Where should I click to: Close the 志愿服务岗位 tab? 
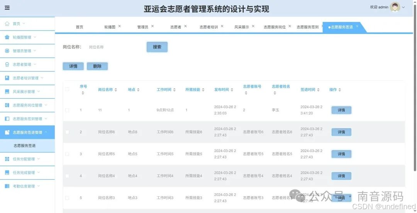pyautogui.click(x=290, y=26)
